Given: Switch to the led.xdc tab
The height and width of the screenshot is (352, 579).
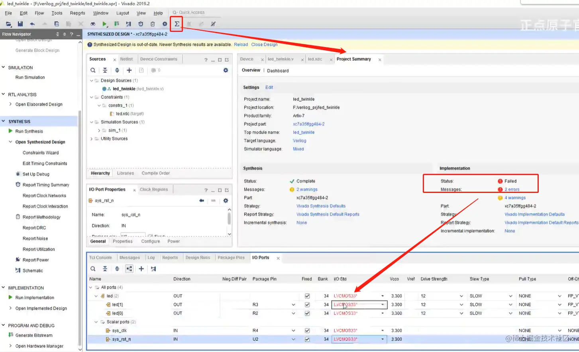Looking at the screenshot, I should click(315, 59).
